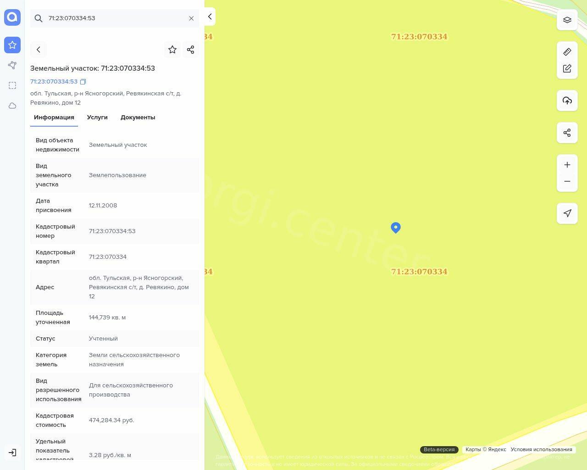Open the map layers panel

click(x=567, y=20)
